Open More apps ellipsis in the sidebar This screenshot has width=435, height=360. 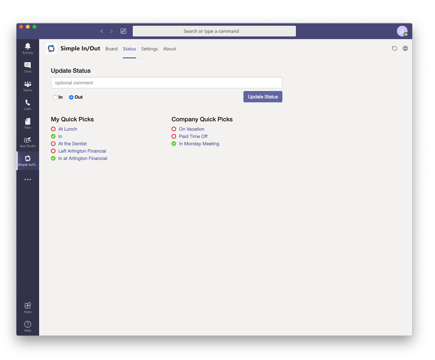click(x=28, y=179)
